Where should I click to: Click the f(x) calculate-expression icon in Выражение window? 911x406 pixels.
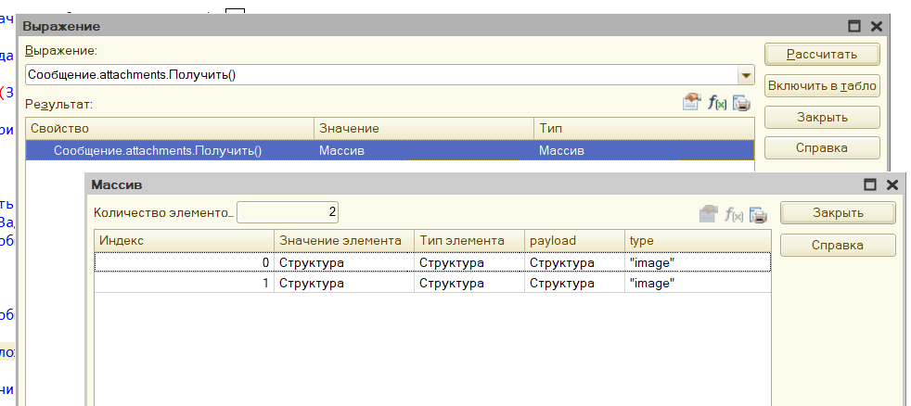click(x=716, y=103)
